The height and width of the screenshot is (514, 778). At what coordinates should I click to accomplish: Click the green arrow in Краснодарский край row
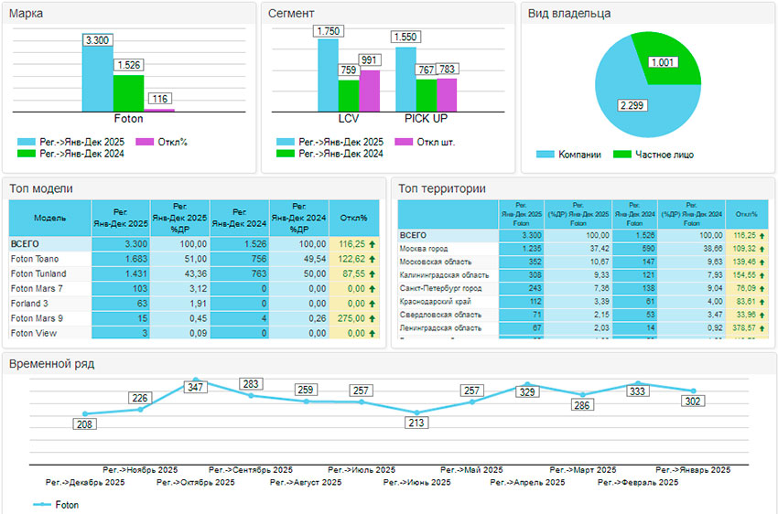coord(763,300)
